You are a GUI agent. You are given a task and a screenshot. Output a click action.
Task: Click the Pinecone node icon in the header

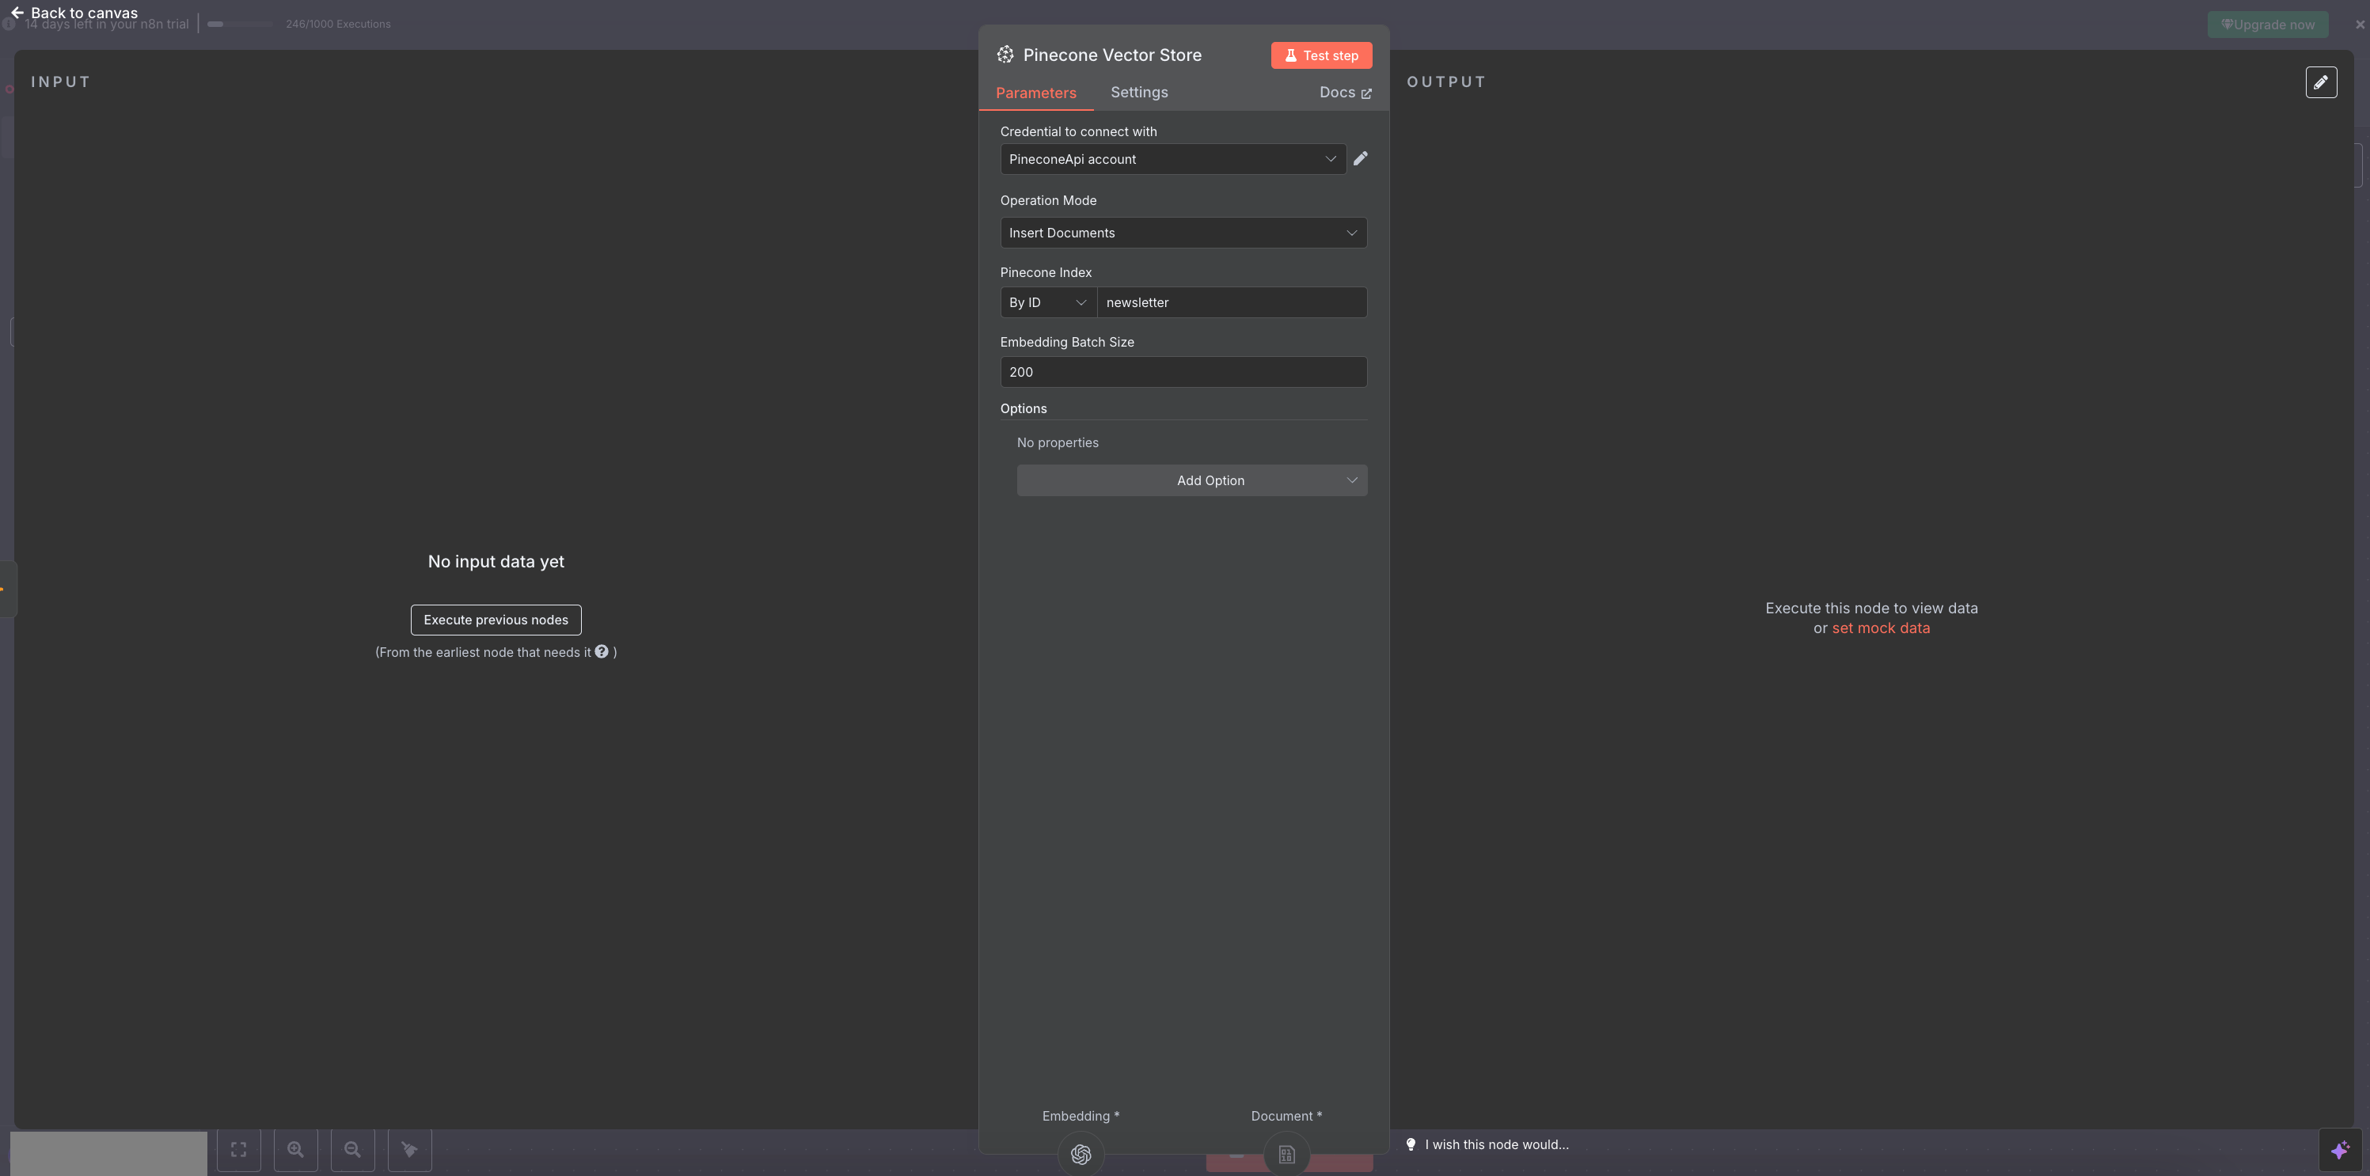[x=1005, y=55]
